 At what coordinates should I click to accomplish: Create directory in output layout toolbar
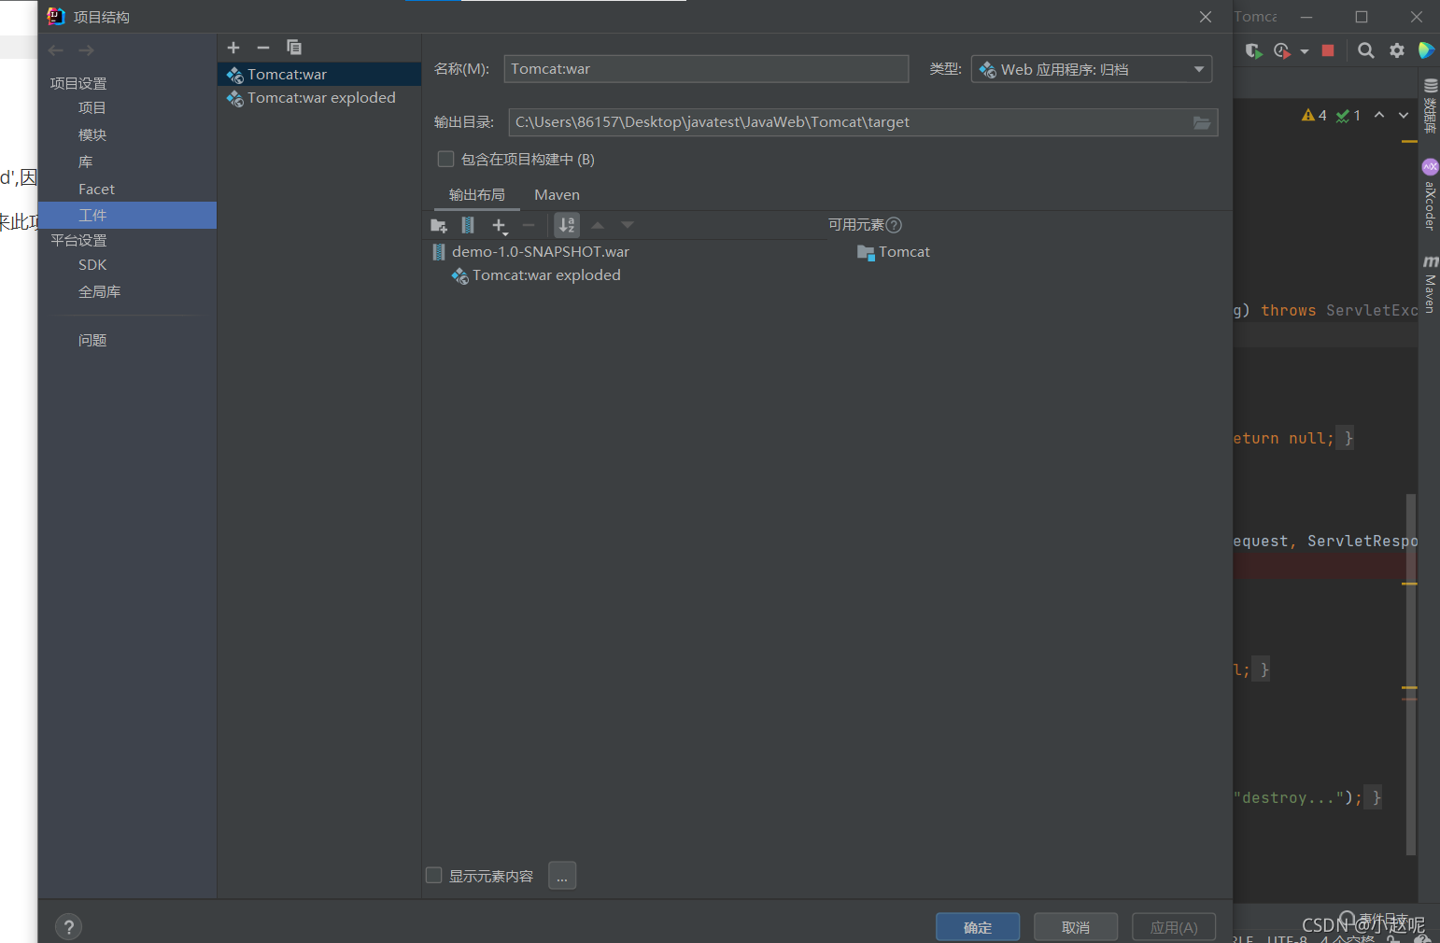(439, 225)
